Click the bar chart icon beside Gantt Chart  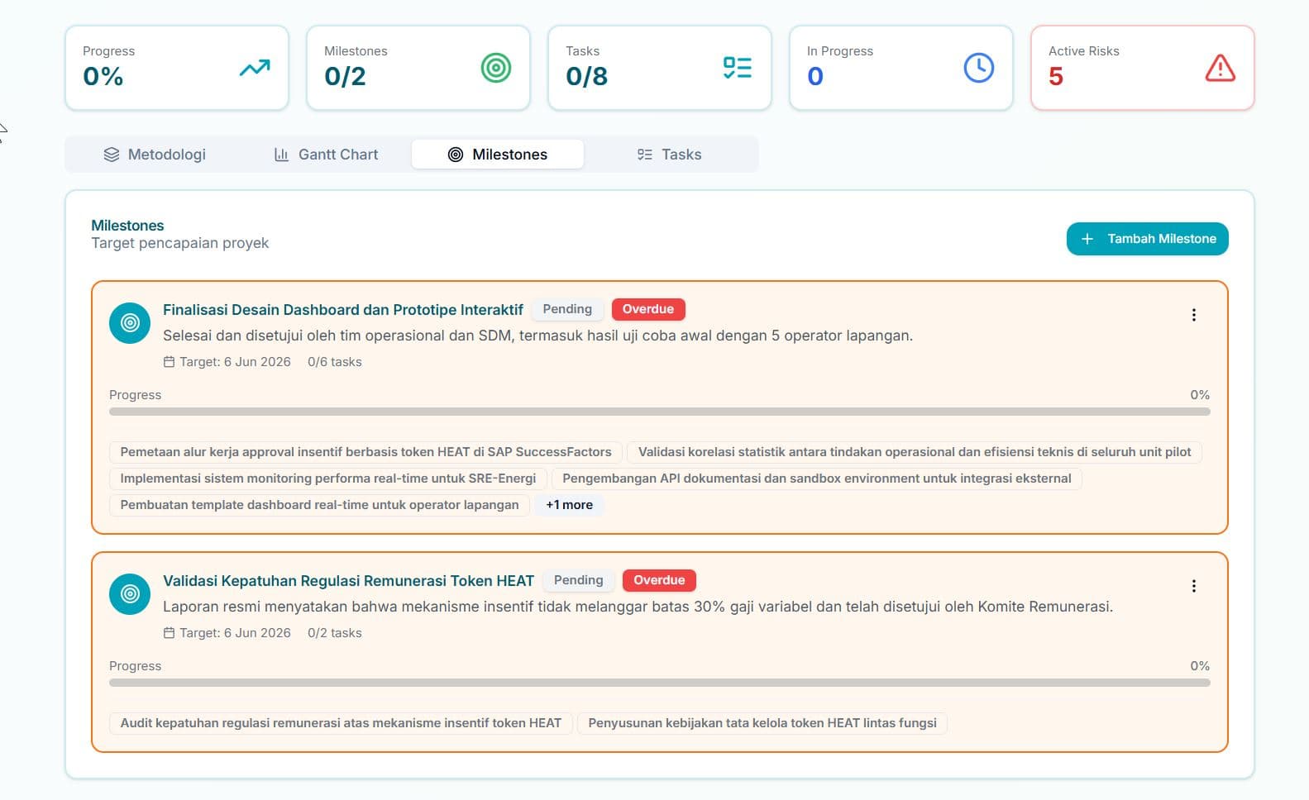(281, 155)
